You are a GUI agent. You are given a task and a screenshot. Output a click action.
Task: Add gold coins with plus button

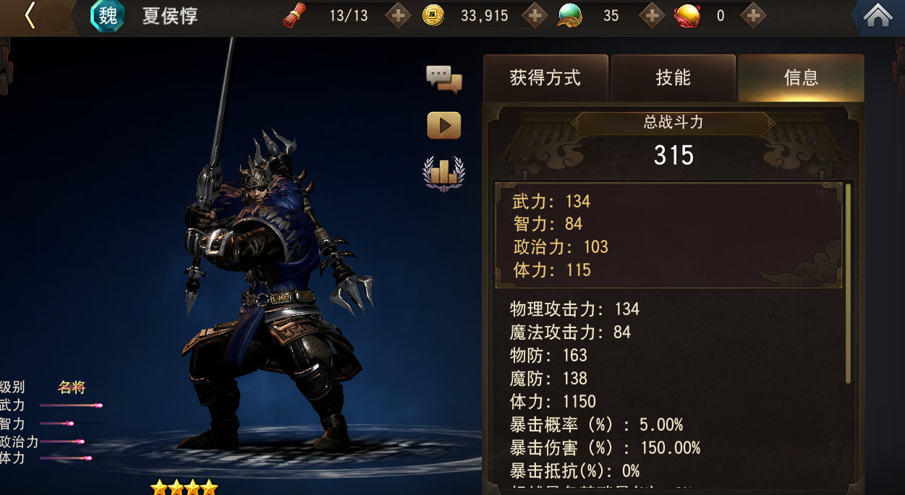[x=535, y=15]
